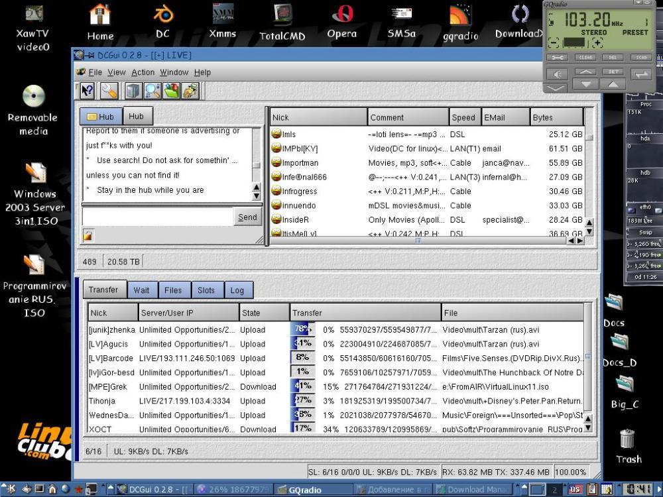The width and height of the screenshot is (663, 497).
Task: Click the user list scrollbar down arrow
Action: point(589,231)
